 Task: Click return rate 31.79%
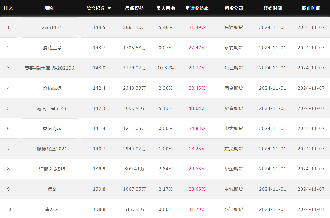pyautogui.click(x=197, y=209)
